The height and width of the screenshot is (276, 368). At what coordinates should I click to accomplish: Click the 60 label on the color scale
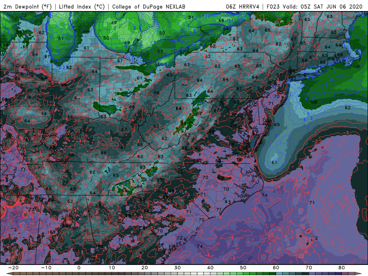pyautogui.click(x=276, y=268)
